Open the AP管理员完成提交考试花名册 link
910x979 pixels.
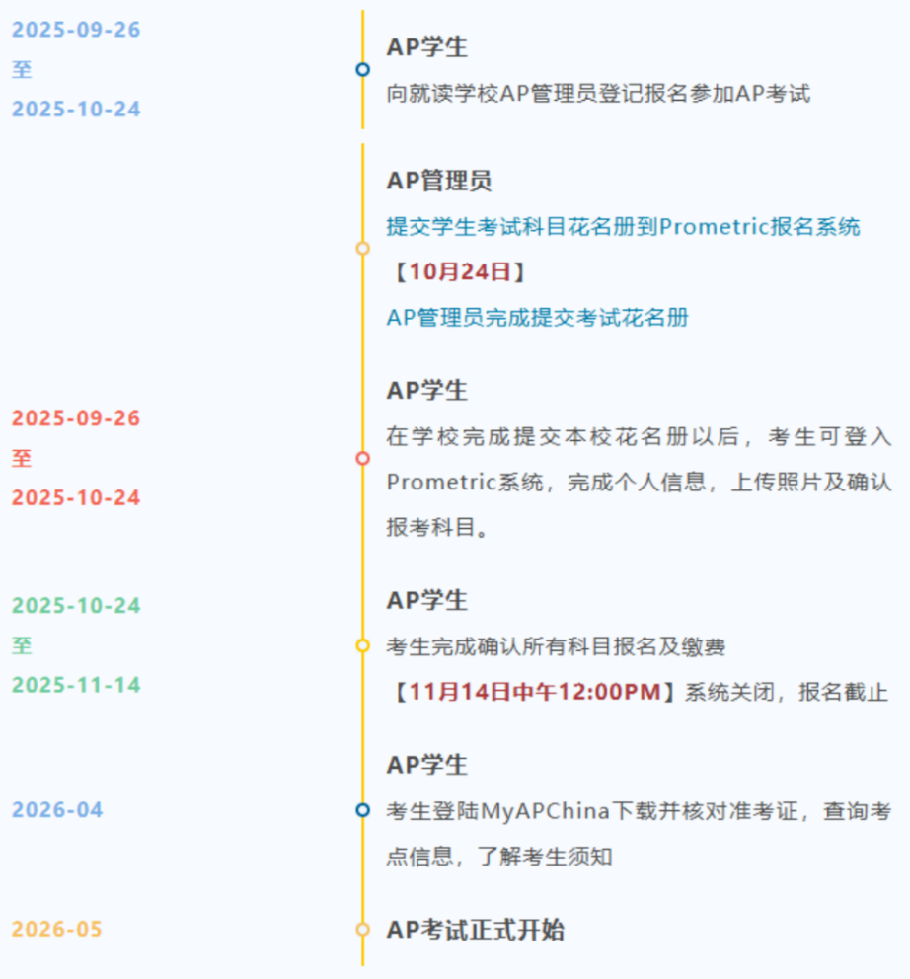coord(537,317)
